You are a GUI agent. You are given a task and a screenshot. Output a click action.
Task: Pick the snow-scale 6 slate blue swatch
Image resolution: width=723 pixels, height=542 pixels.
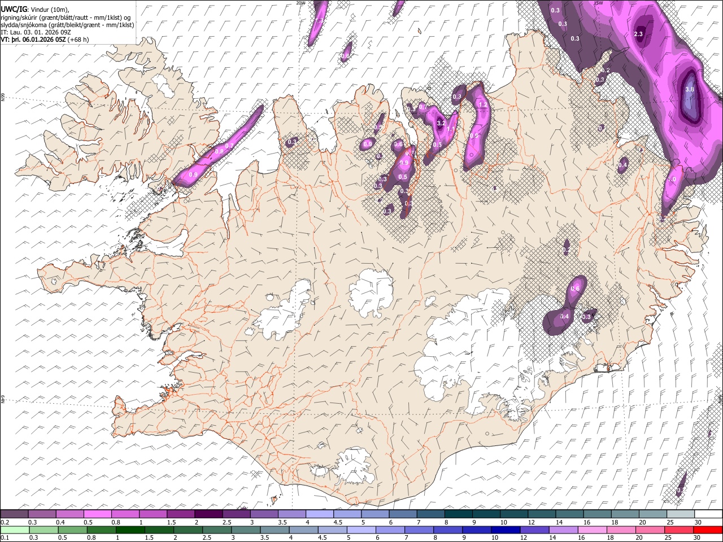click(403, 514)
